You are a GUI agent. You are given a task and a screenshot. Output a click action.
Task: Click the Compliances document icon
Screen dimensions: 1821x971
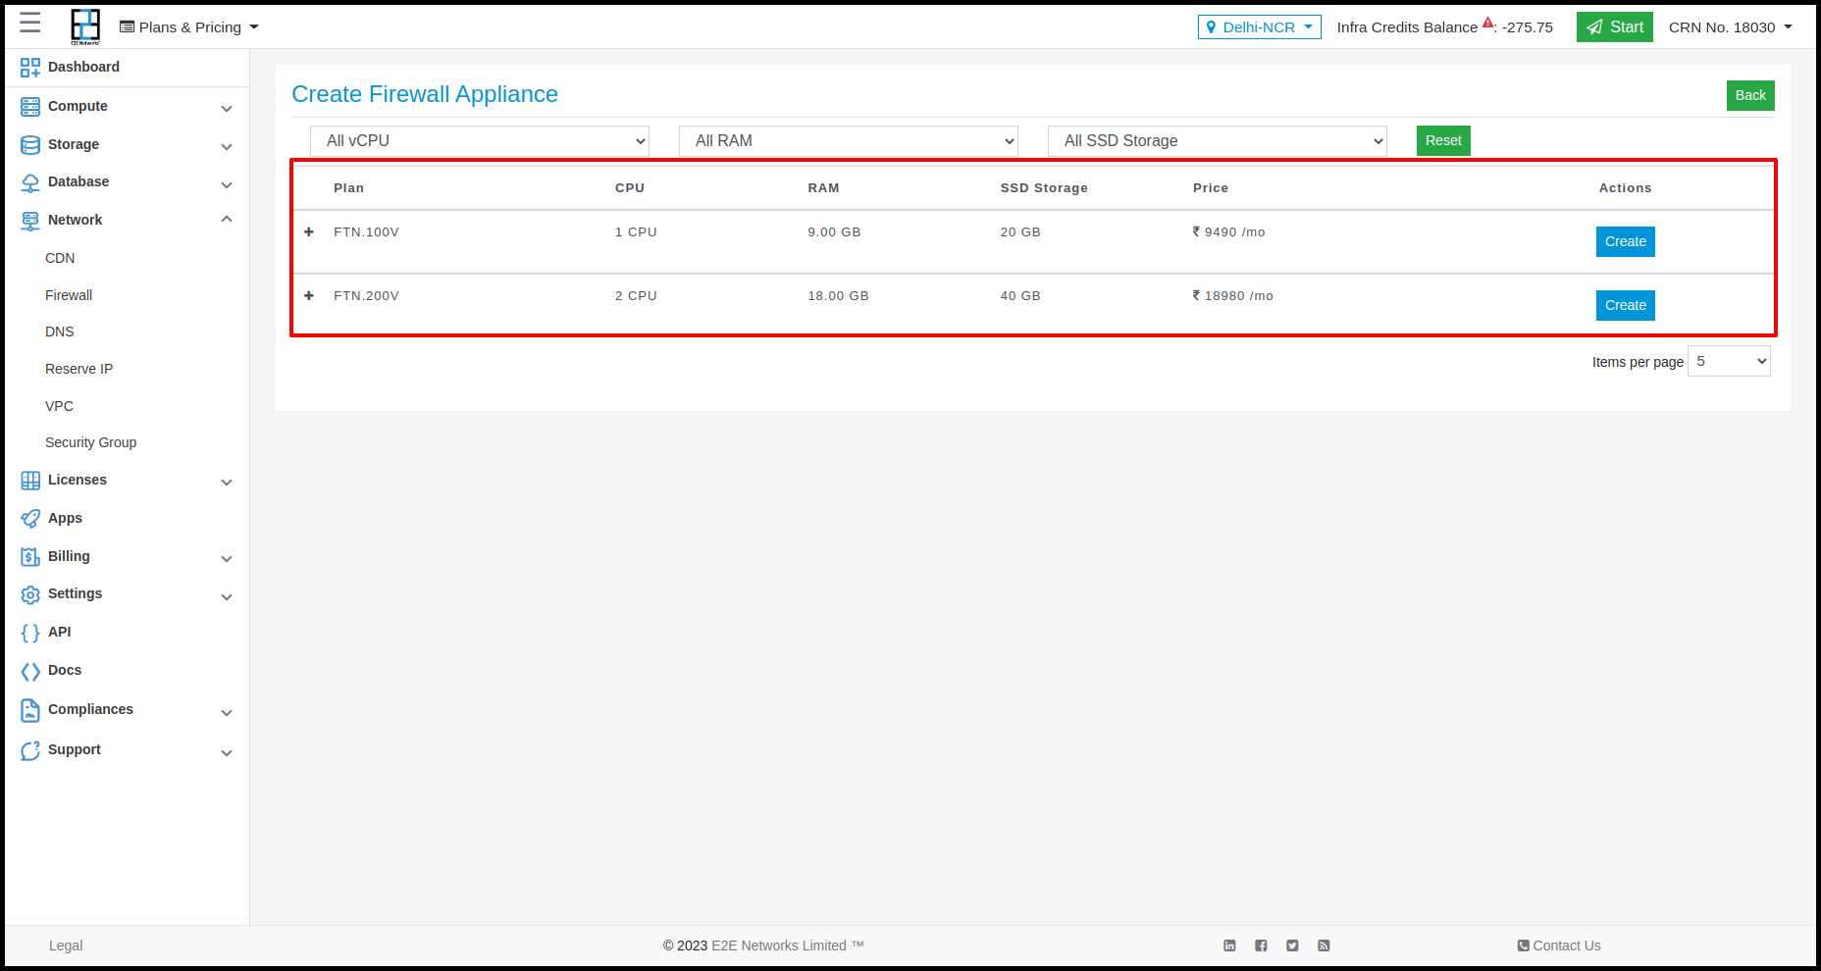click(30, 710)
